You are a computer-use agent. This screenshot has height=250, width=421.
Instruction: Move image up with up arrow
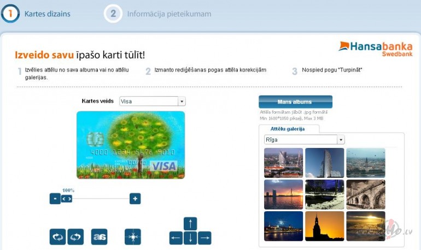(190, 224)
